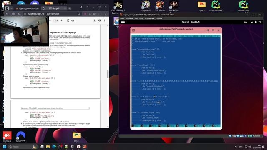Rotate the PDF document
This screenshot has height=150, width=267.
click(x=73, y=20)
